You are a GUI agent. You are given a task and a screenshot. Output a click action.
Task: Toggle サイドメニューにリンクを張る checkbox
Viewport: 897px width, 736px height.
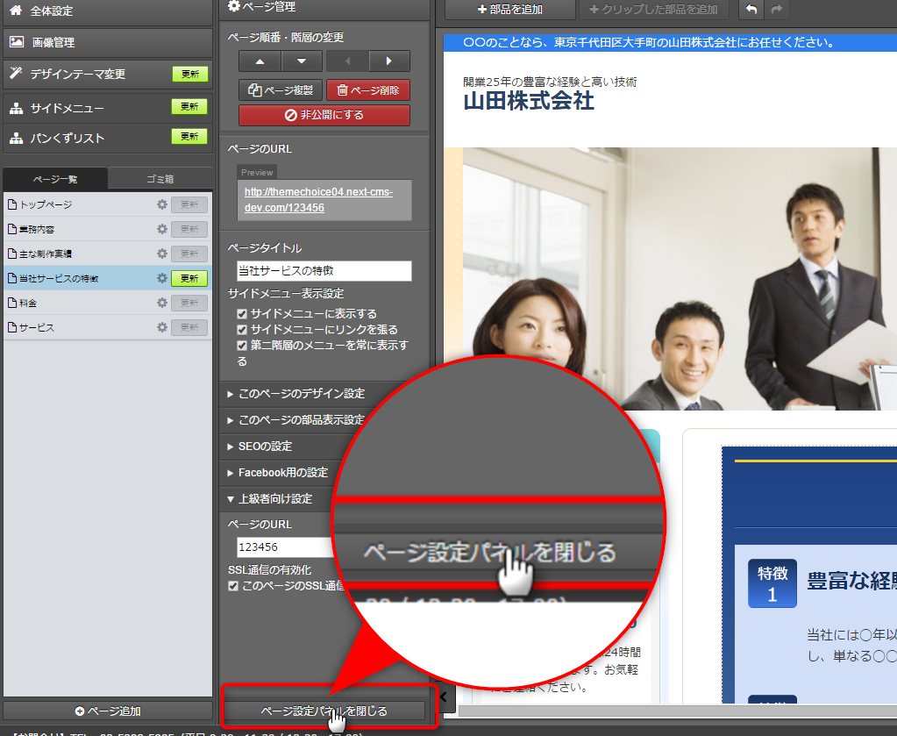[x=242, y=330]
